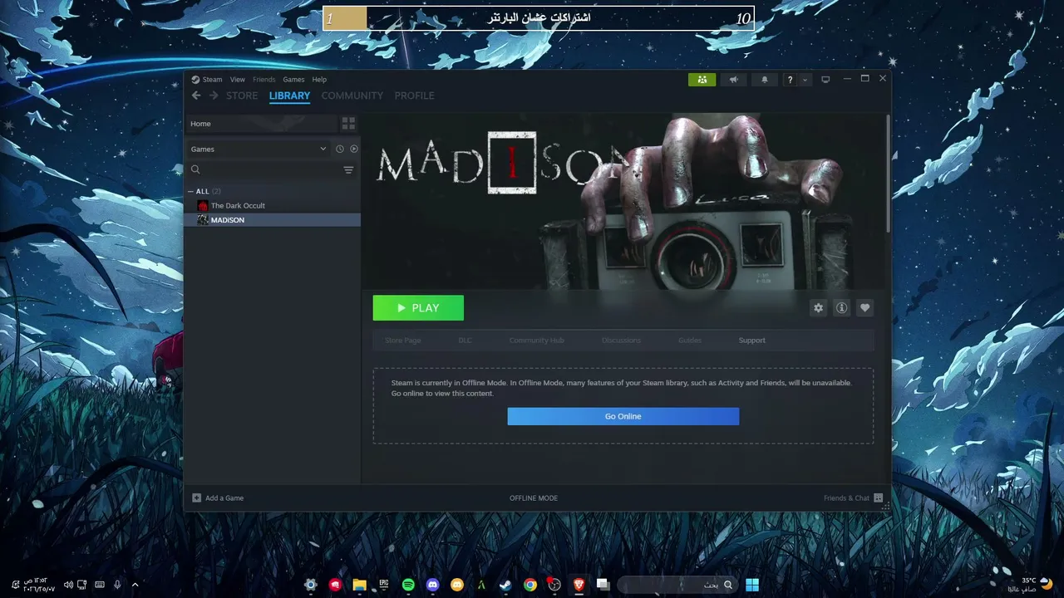The image size is (1064, 598).
Task: Add MADiSON to favorites heart icon
Action: click(865, 308)
